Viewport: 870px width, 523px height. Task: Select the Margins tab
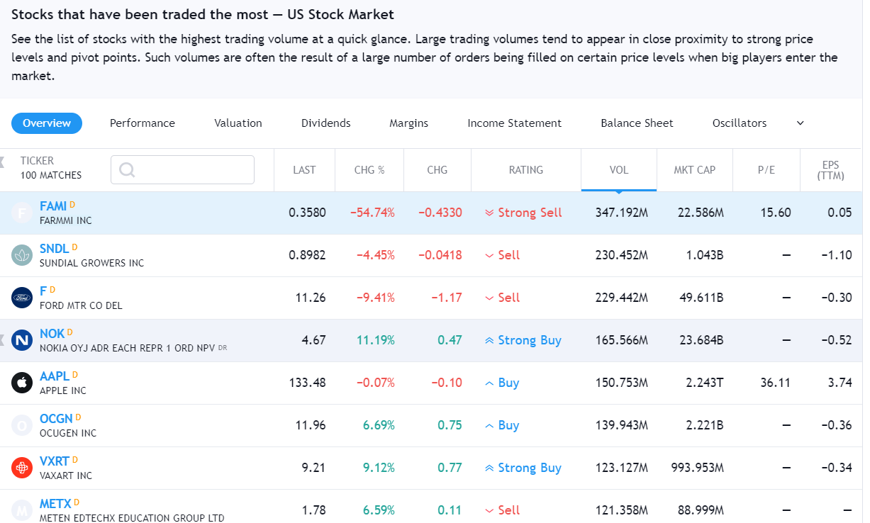coord(409,123)
